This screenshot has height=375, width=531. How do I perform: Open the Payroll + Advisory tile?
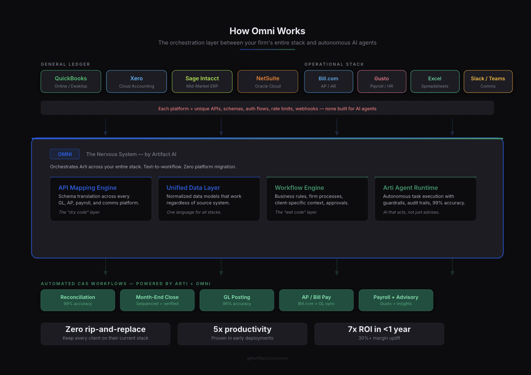coord(396,300)
